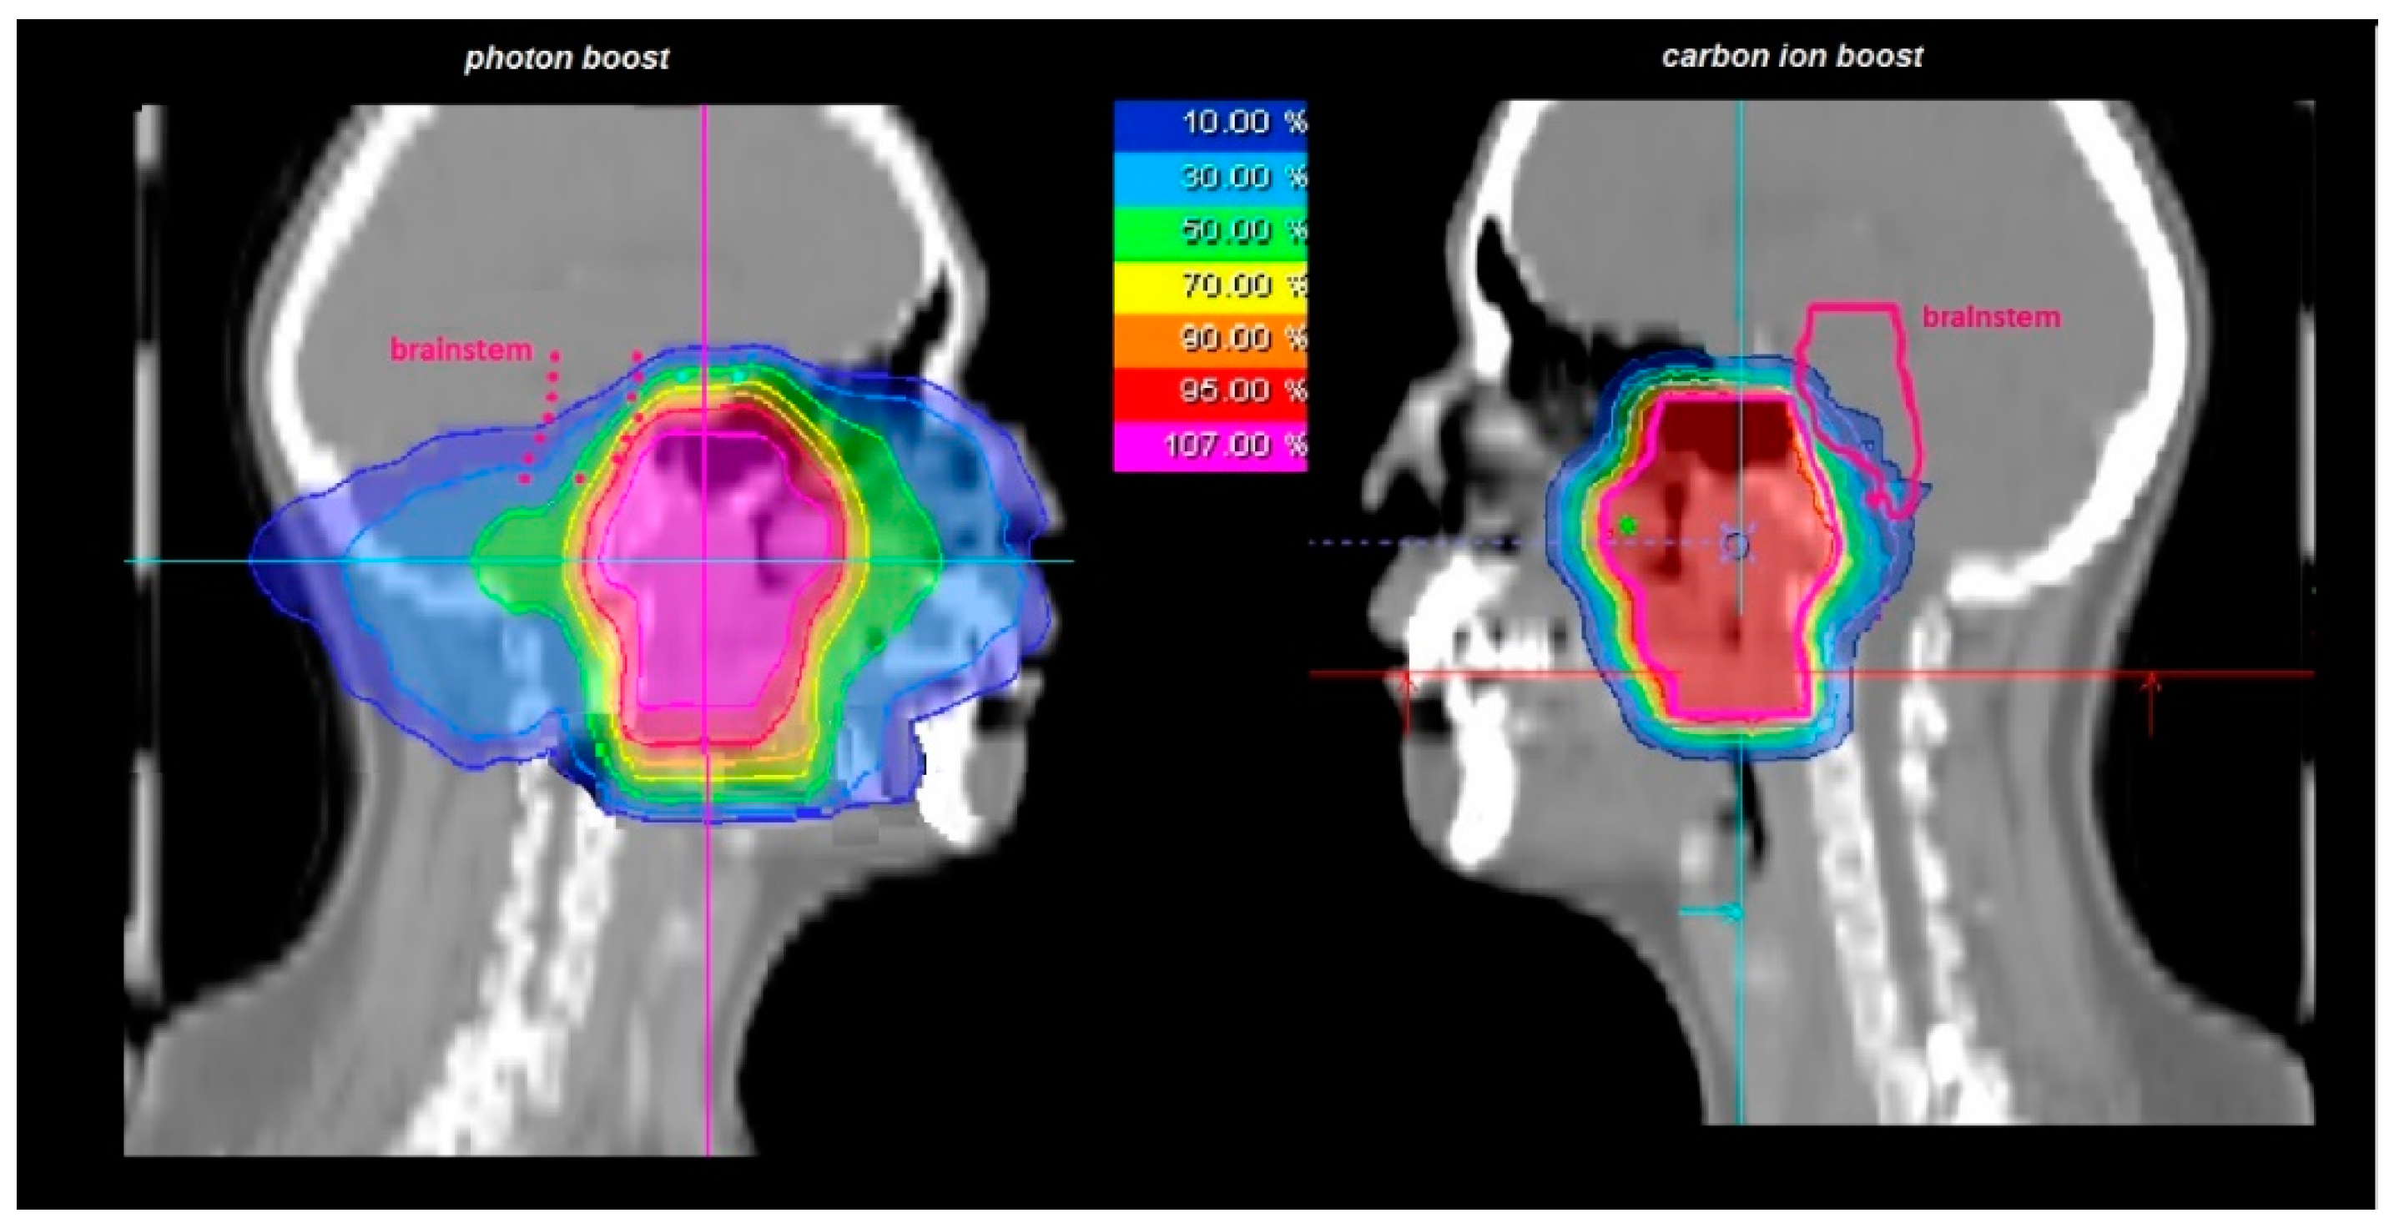
Task: Pick the 107.00 % magenta legend swatch
Action: [x=1209, y=445]
